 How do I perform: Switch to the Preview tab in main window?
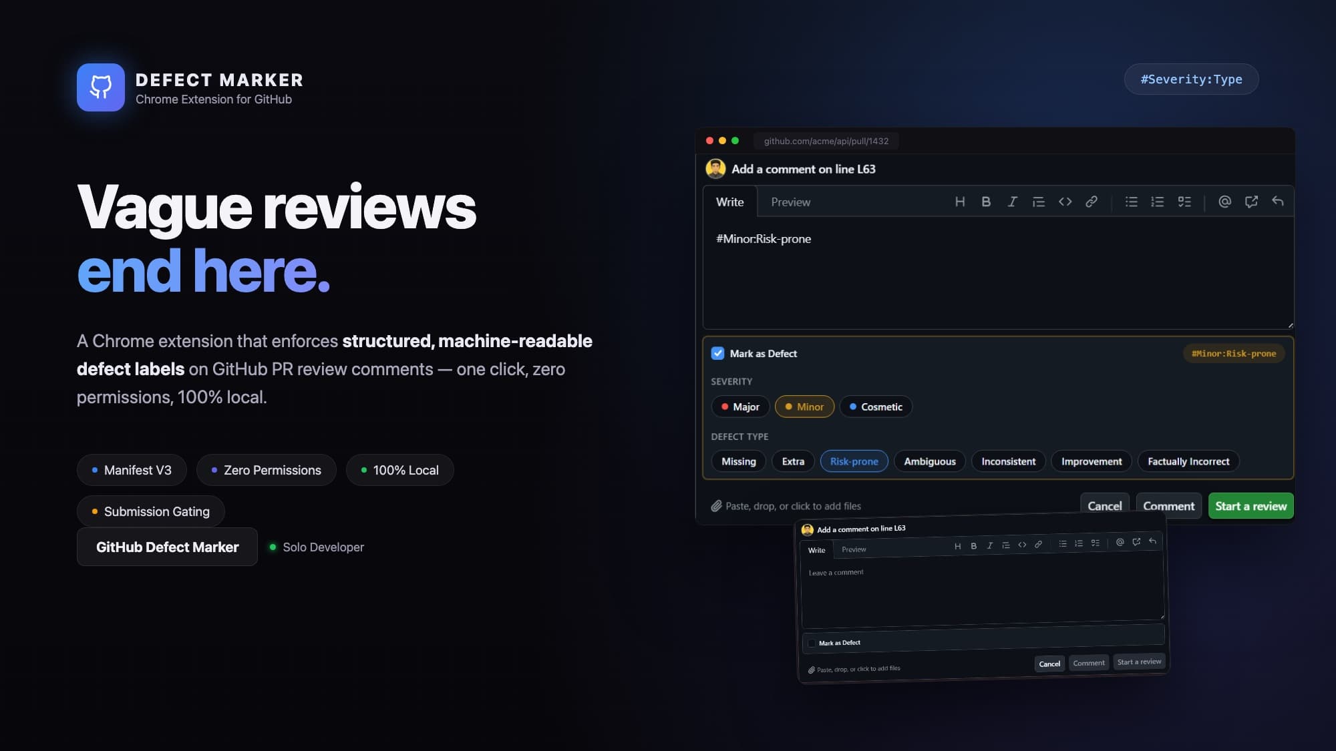point(791,202)
